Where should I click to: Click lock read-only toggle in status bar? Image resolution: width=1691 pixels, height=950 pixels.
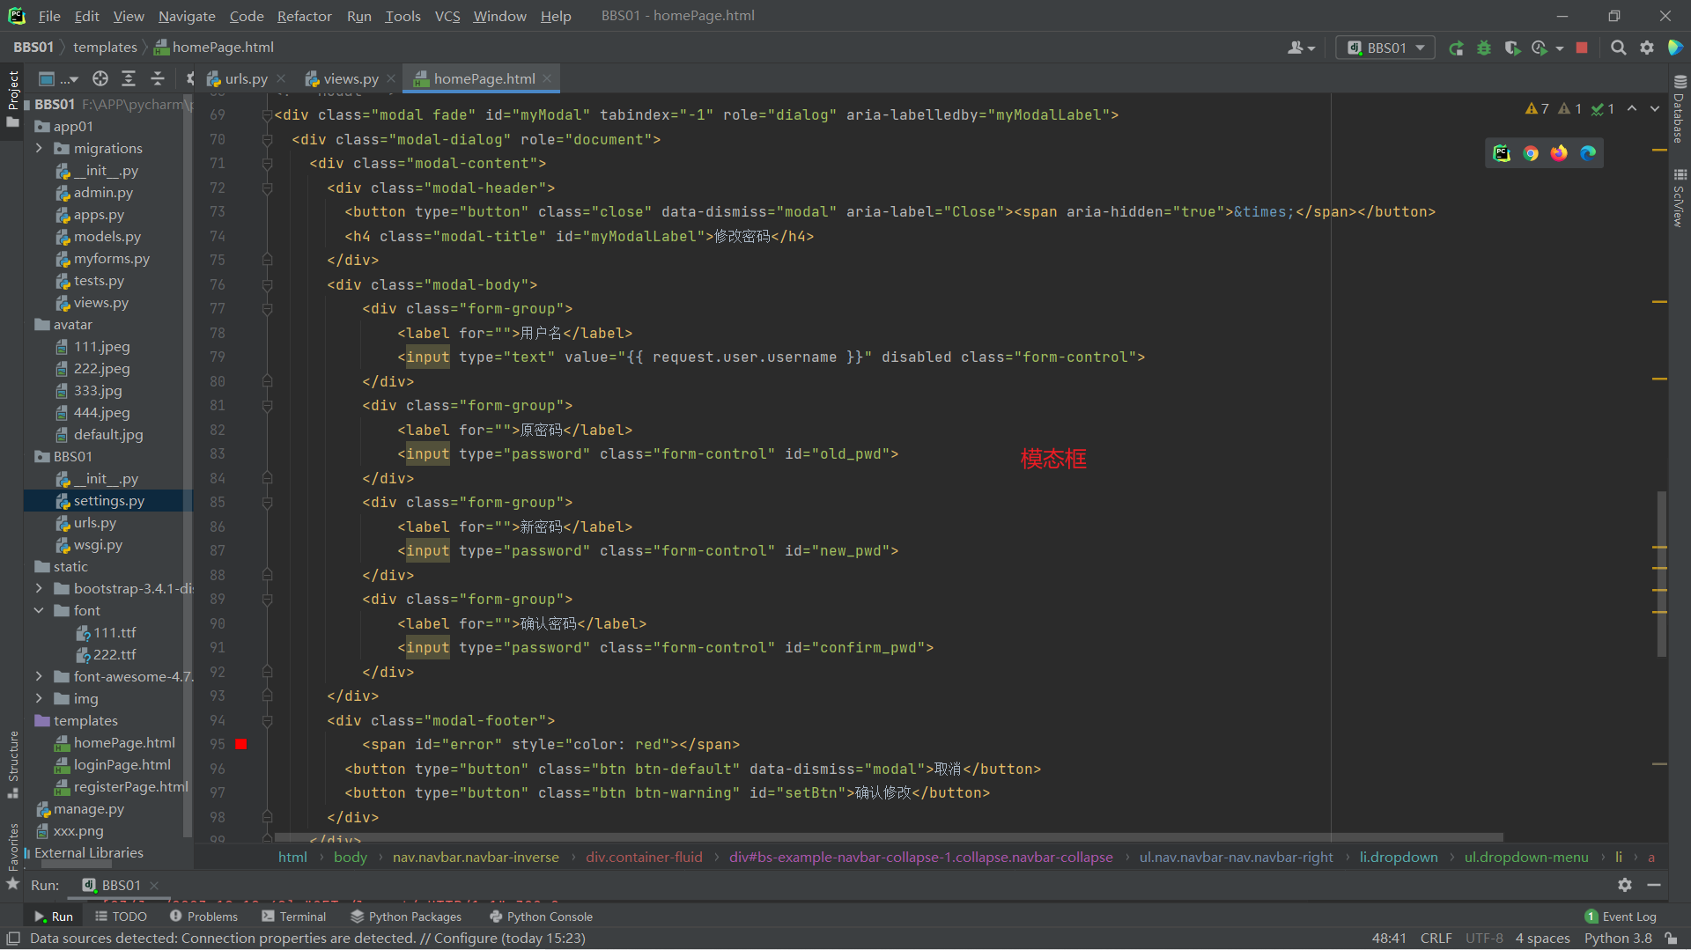(x=1672, y=939)
